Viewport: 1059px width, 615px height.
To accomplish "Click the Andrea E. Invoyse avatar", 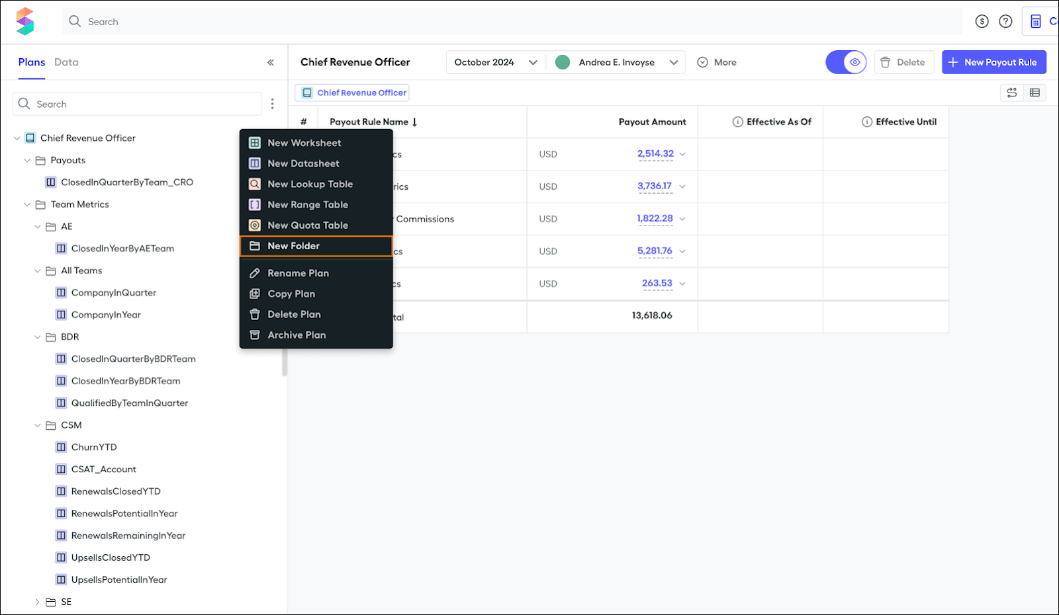I will tap(563, 62).
